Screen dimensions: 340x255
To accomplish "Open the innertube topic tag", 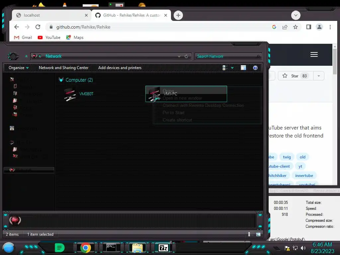I will click(304, 176).
